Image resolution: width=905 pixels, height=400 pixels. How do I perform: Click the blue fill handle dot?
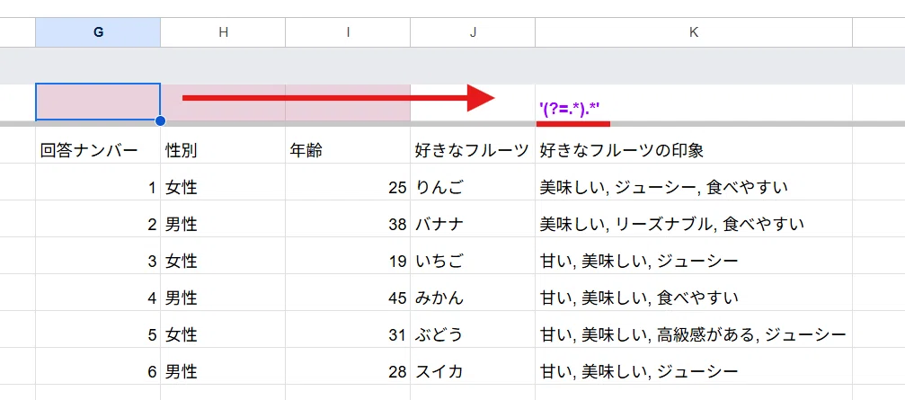click(x=161, y=120)
